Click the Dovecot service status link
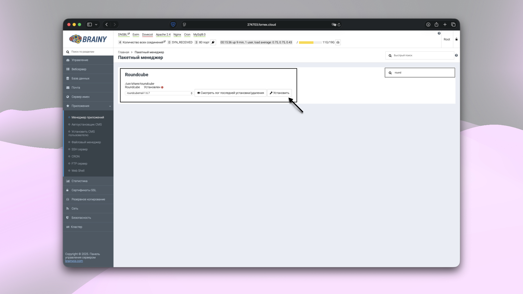The image size is (523, 294). click(x=147, y=35)
